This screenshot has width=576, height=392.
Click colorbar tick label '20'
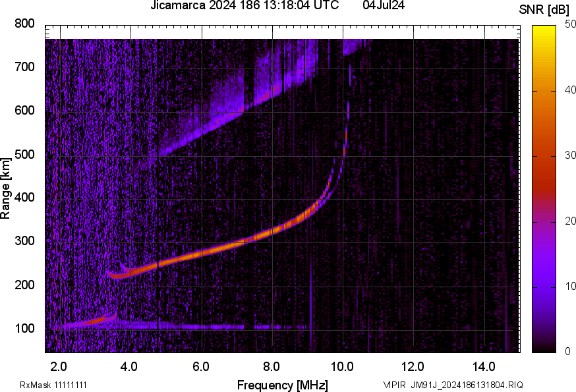[570, 221]
